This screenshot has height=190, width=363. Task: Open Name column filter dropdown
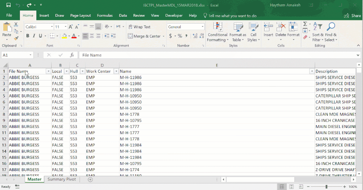(x=312, y=72)
